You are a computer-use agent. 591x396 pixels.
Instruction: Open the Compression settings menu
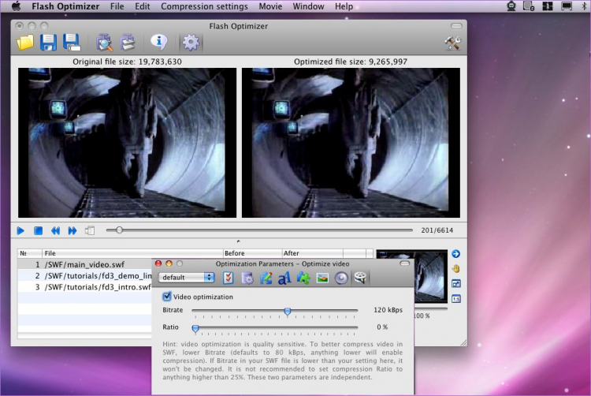pyautogui.click(x=204, y=6)
